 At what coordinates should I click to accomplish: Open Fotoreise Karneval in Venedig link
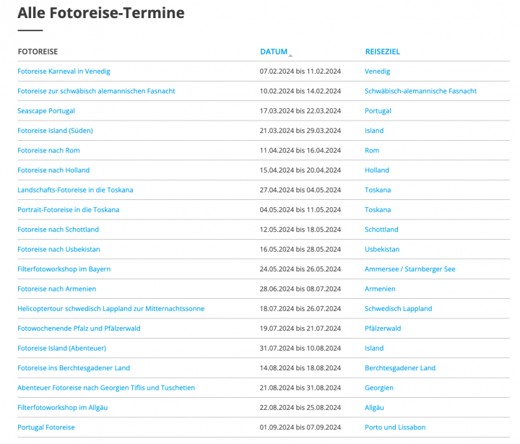point(64,71)
